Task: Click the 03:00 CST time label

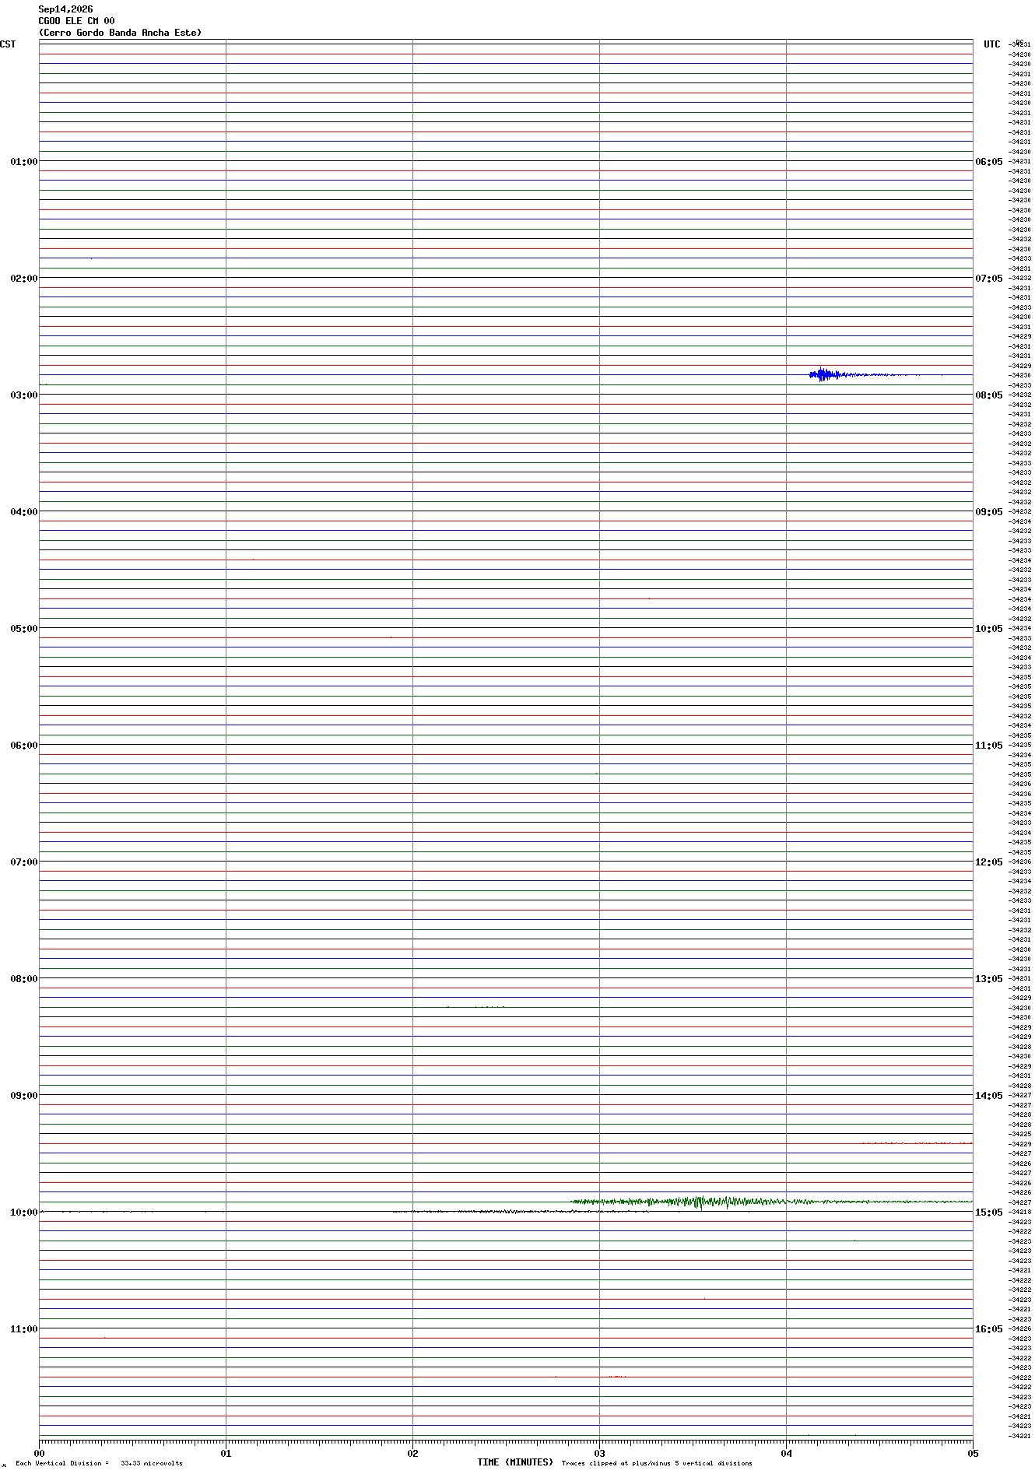Action: pyautogui.click(x=24, y=395)
